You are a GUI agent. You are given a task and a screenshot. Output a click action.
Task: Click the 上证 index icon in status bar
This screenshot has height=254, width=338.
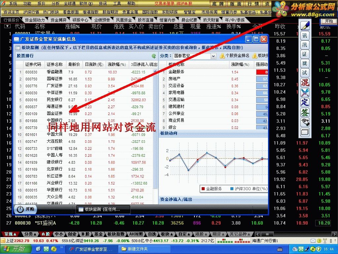click(3, 241)
